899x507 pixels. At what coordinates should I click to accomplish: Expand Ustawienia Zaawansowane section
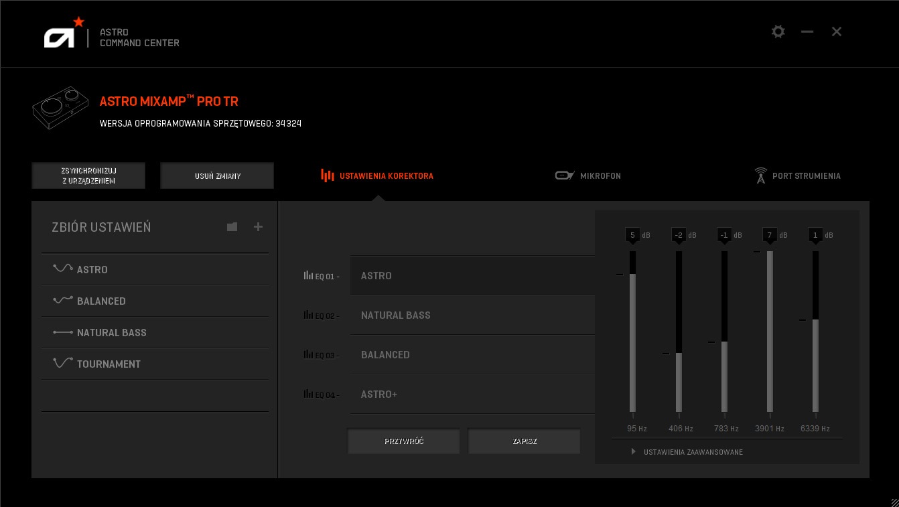(x=693, y=452)
